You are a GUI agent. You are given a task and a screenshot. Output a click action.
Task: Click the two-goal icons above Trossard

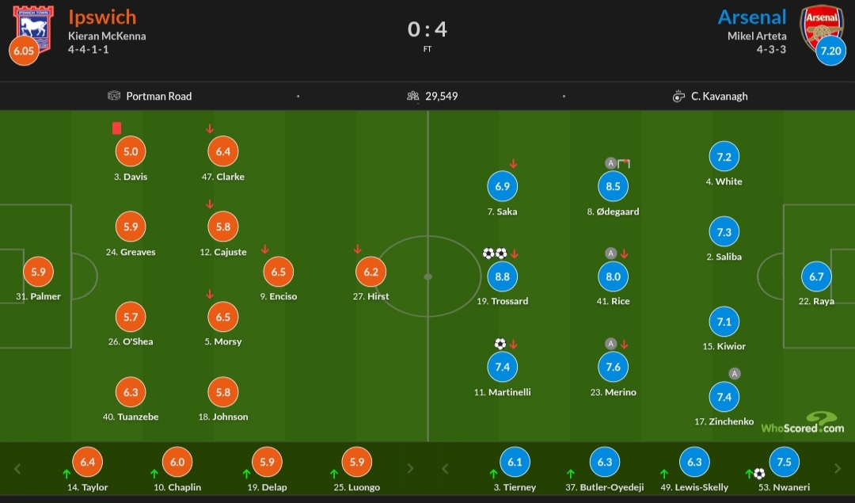495,253
